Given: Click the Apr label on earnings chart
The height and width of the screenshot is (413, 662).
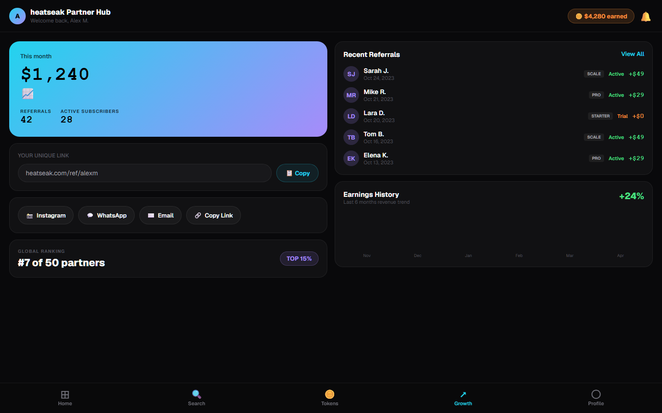Looking at the screenshot, I should (621, 256).
